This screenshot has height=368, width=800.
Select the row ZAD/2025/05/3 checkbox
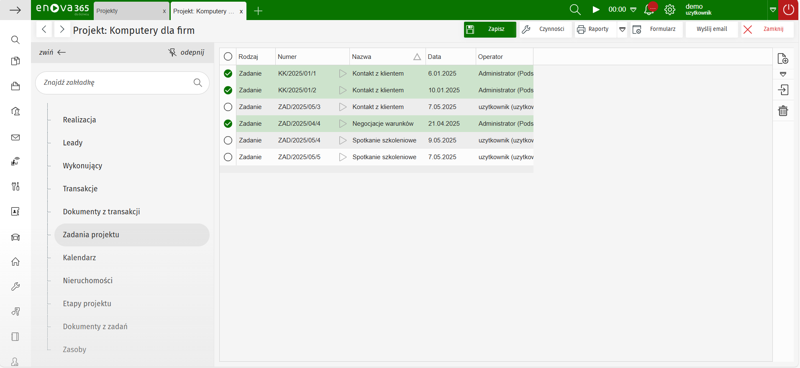pyautogui.click(x=228, y=107)
